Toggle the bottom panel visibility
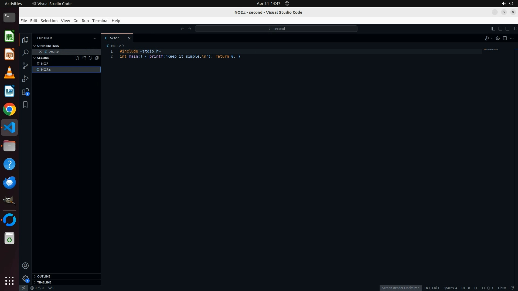The height and width of the screenshot is (291, 518). [500, 29]
